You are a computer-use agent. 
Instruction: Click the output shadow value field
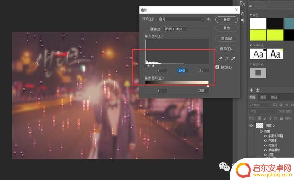click(x=162, y=91)
